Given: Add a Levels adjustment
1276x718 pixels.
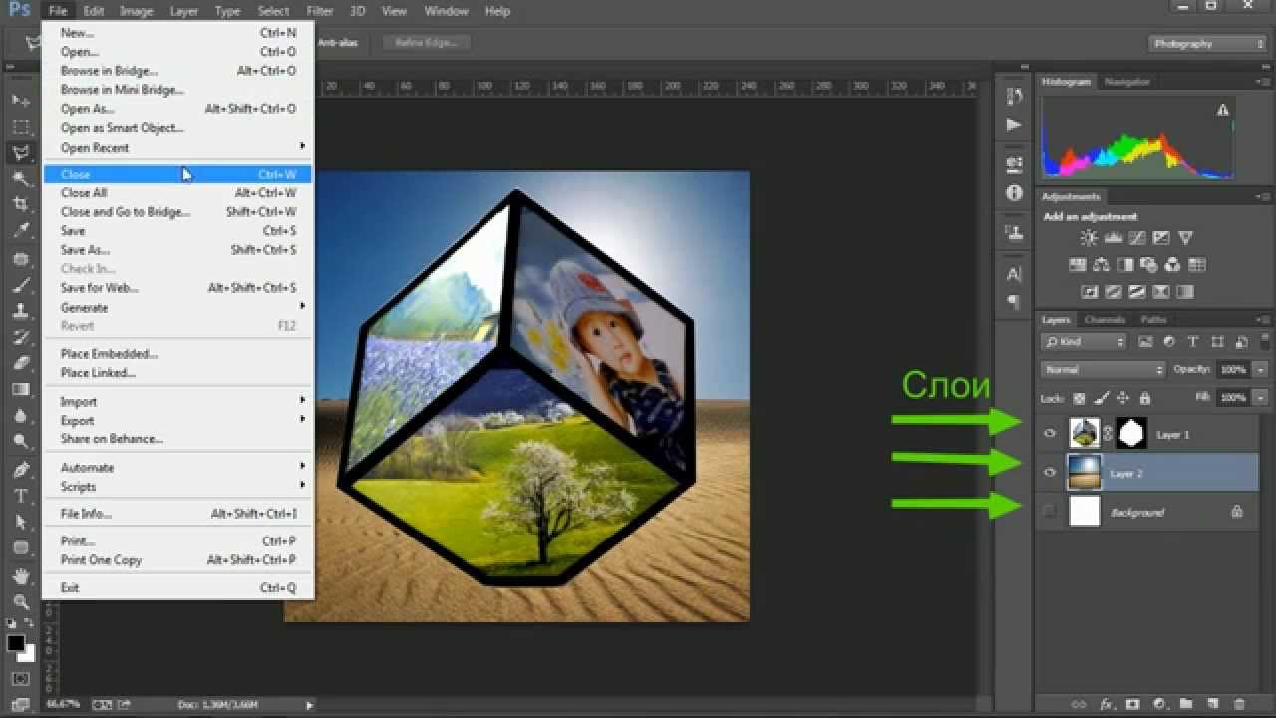Looking at the screenshot, I should pos(1113,238).
